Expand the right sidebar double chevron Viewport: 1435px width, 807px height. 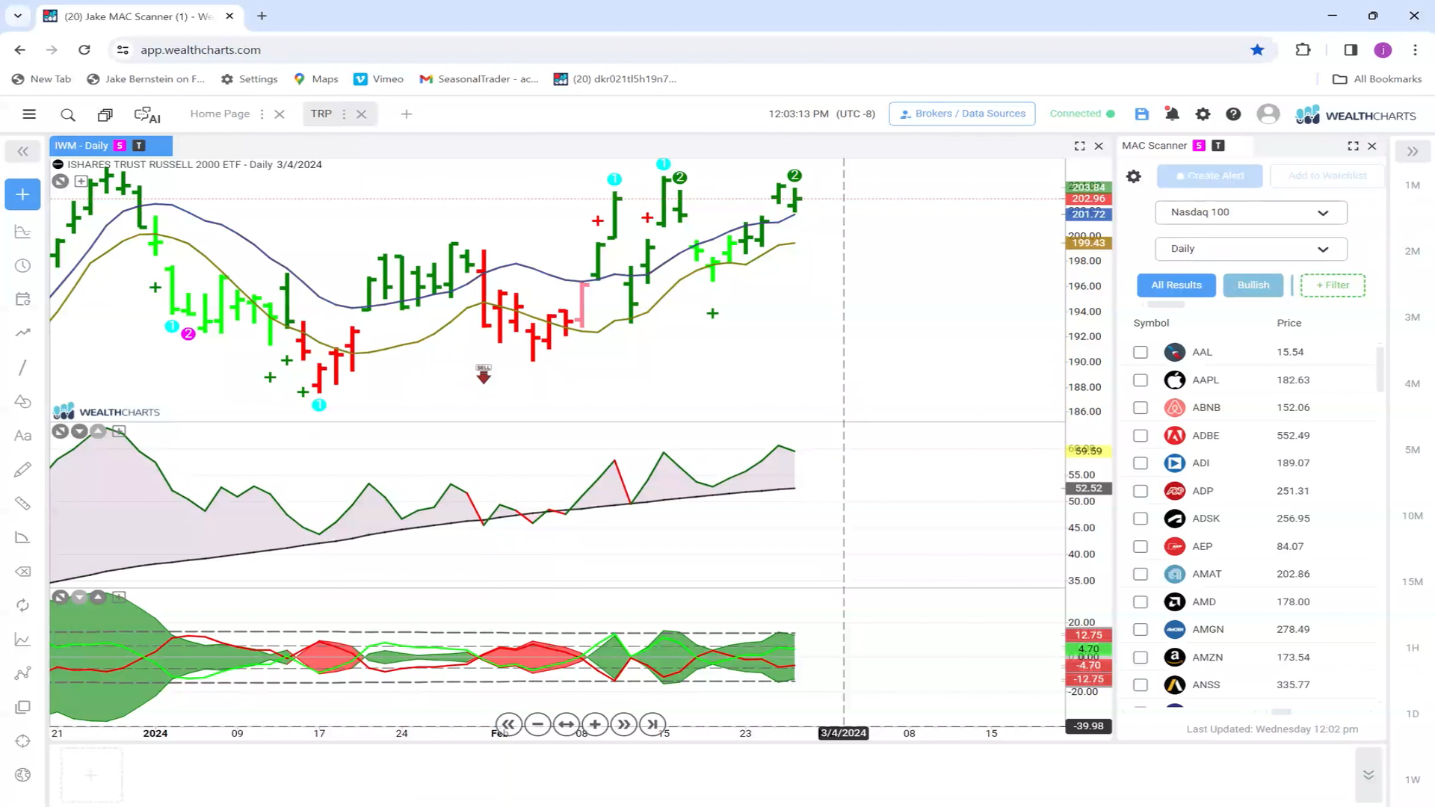[1413, 152]
